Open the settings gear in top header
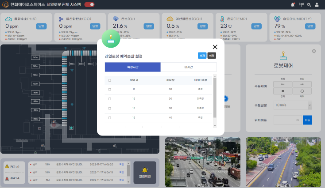Image resolution: width=325 pixels, height=188 pixels. point(309,4)
